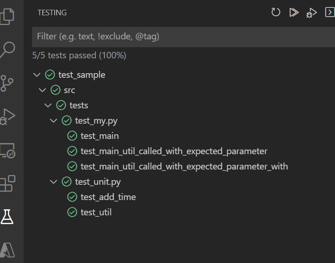The width and height of the screenshot is (335, 263).
Task: Select the test_my.py file label
Action: [x=96, y=121]
